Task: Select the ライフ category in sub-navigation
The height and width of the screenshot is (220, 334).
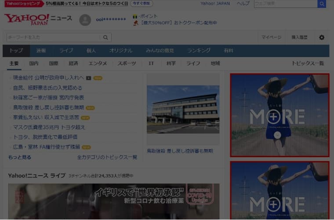Action: tap(193, 63)
